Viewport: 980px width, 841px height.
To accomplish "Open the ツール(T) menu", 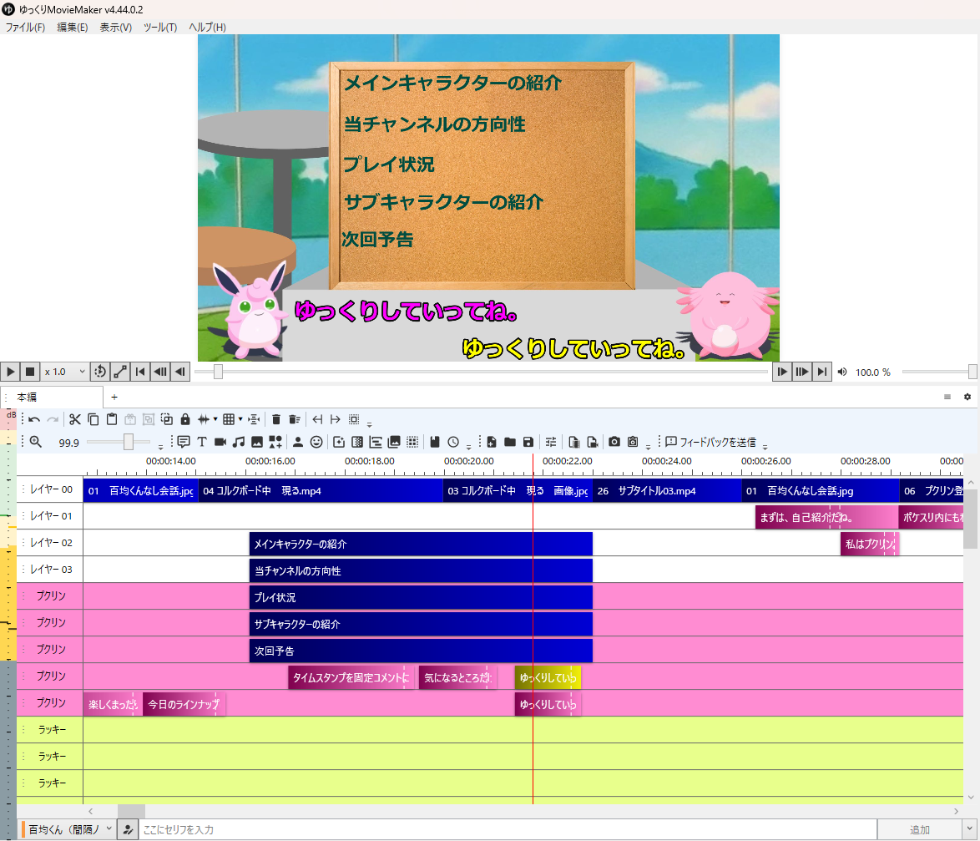I will pyautogui.click(x=160, y=27).
